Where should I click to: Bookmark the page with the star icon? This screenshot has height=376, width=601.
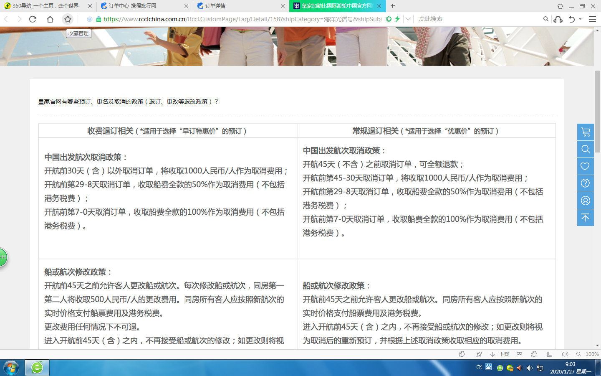tap(68, 19)
